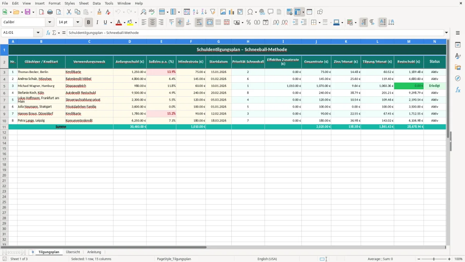
Task: Click the Copy icon
Action: click(x=77, y=12)
